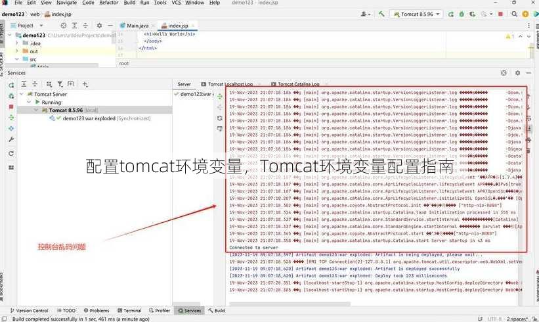Image resolution: width=539 pixels, height=322 pixels.
Task: Click the LF line separator indicator
Action: [x=480, y=319]
